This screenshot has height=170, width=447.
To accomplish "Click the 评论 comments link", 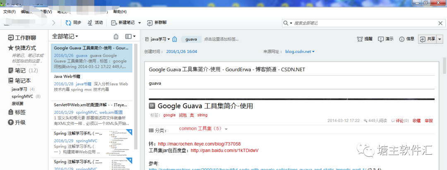I will tap(400, 121).
